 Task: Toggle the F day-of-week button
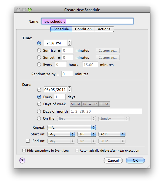pos(101,104)
